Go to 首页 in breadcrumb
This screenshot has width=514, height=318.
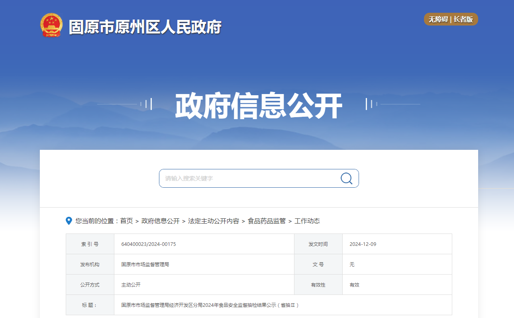click(x=127, y=221)
